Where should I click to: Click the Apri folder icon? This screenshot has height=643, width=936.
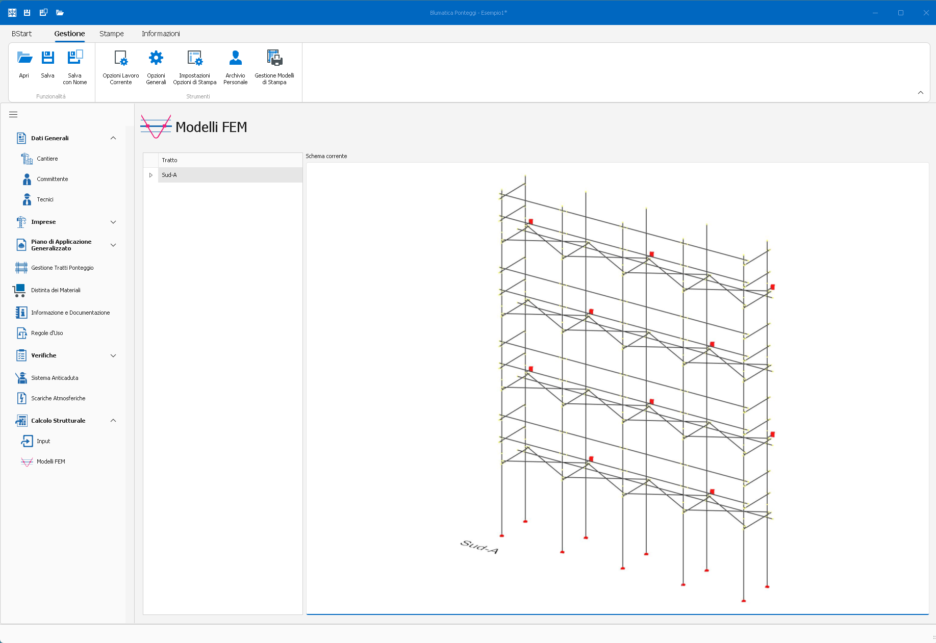tap(24, 58)
